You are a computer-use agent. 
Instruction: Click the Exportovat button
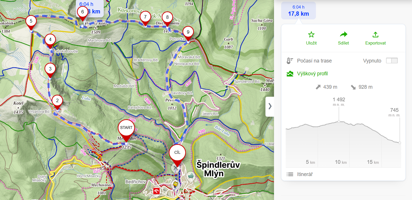pyautogui.click(x=376, y=38)
